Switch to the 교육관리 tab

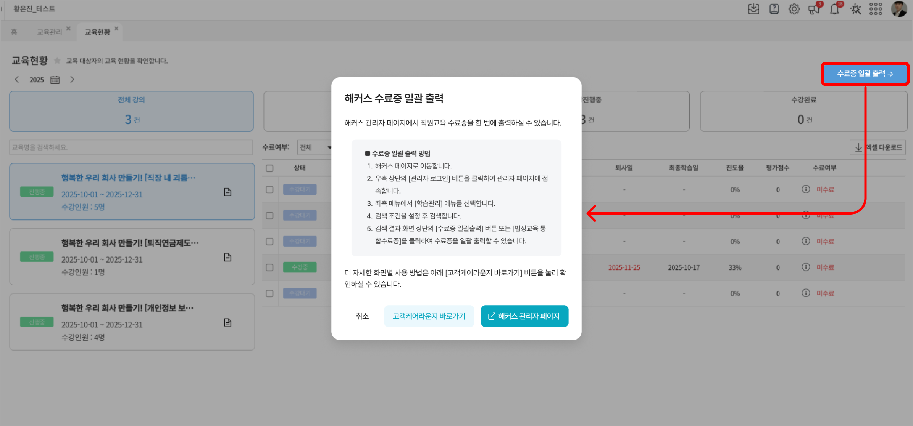click(x=49, y=32)
